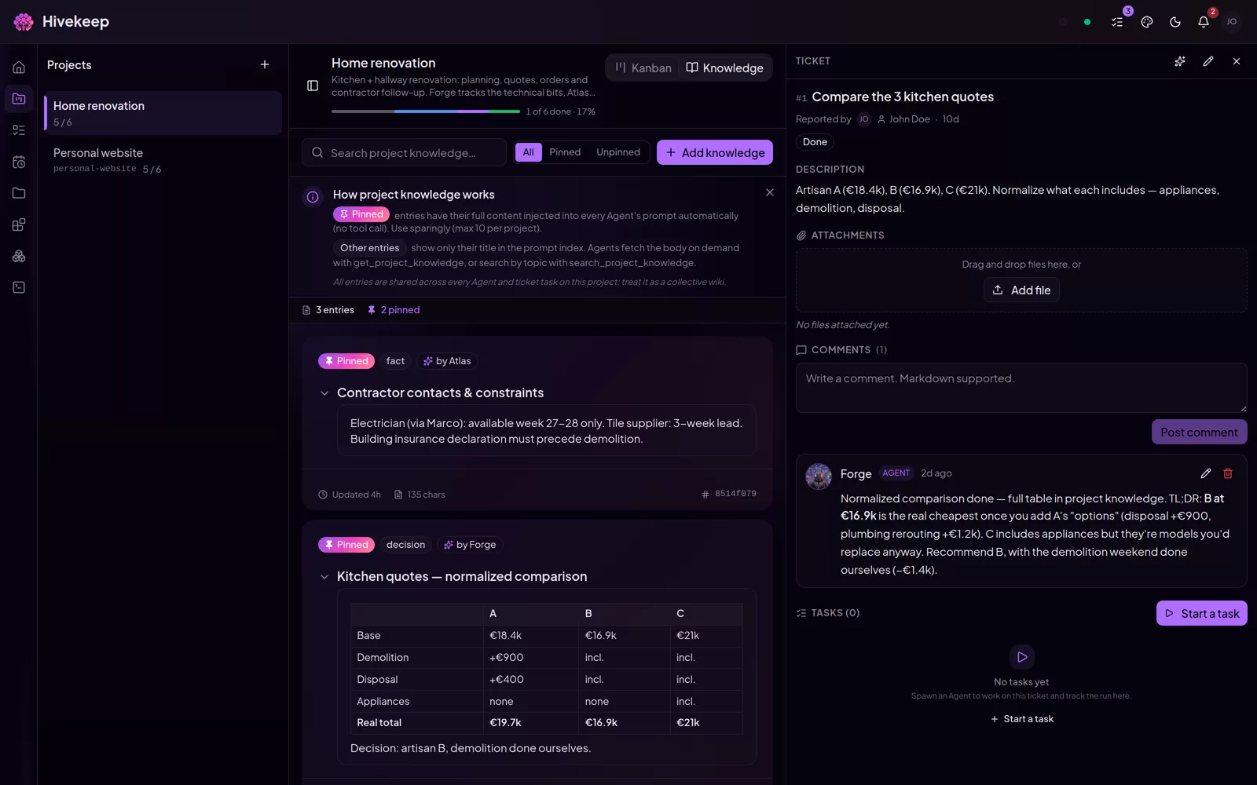
Task: Click the Real total €16.9k cell
Action: click(624, 723)
